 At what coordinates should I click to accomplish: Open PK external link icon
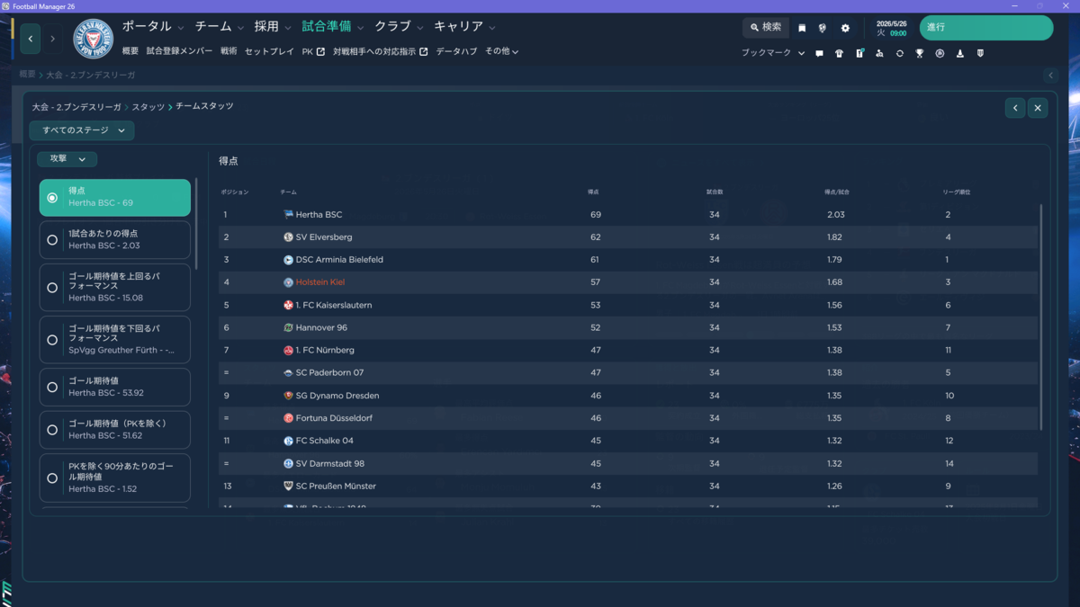pyautogui.click(x=320, y=51)
